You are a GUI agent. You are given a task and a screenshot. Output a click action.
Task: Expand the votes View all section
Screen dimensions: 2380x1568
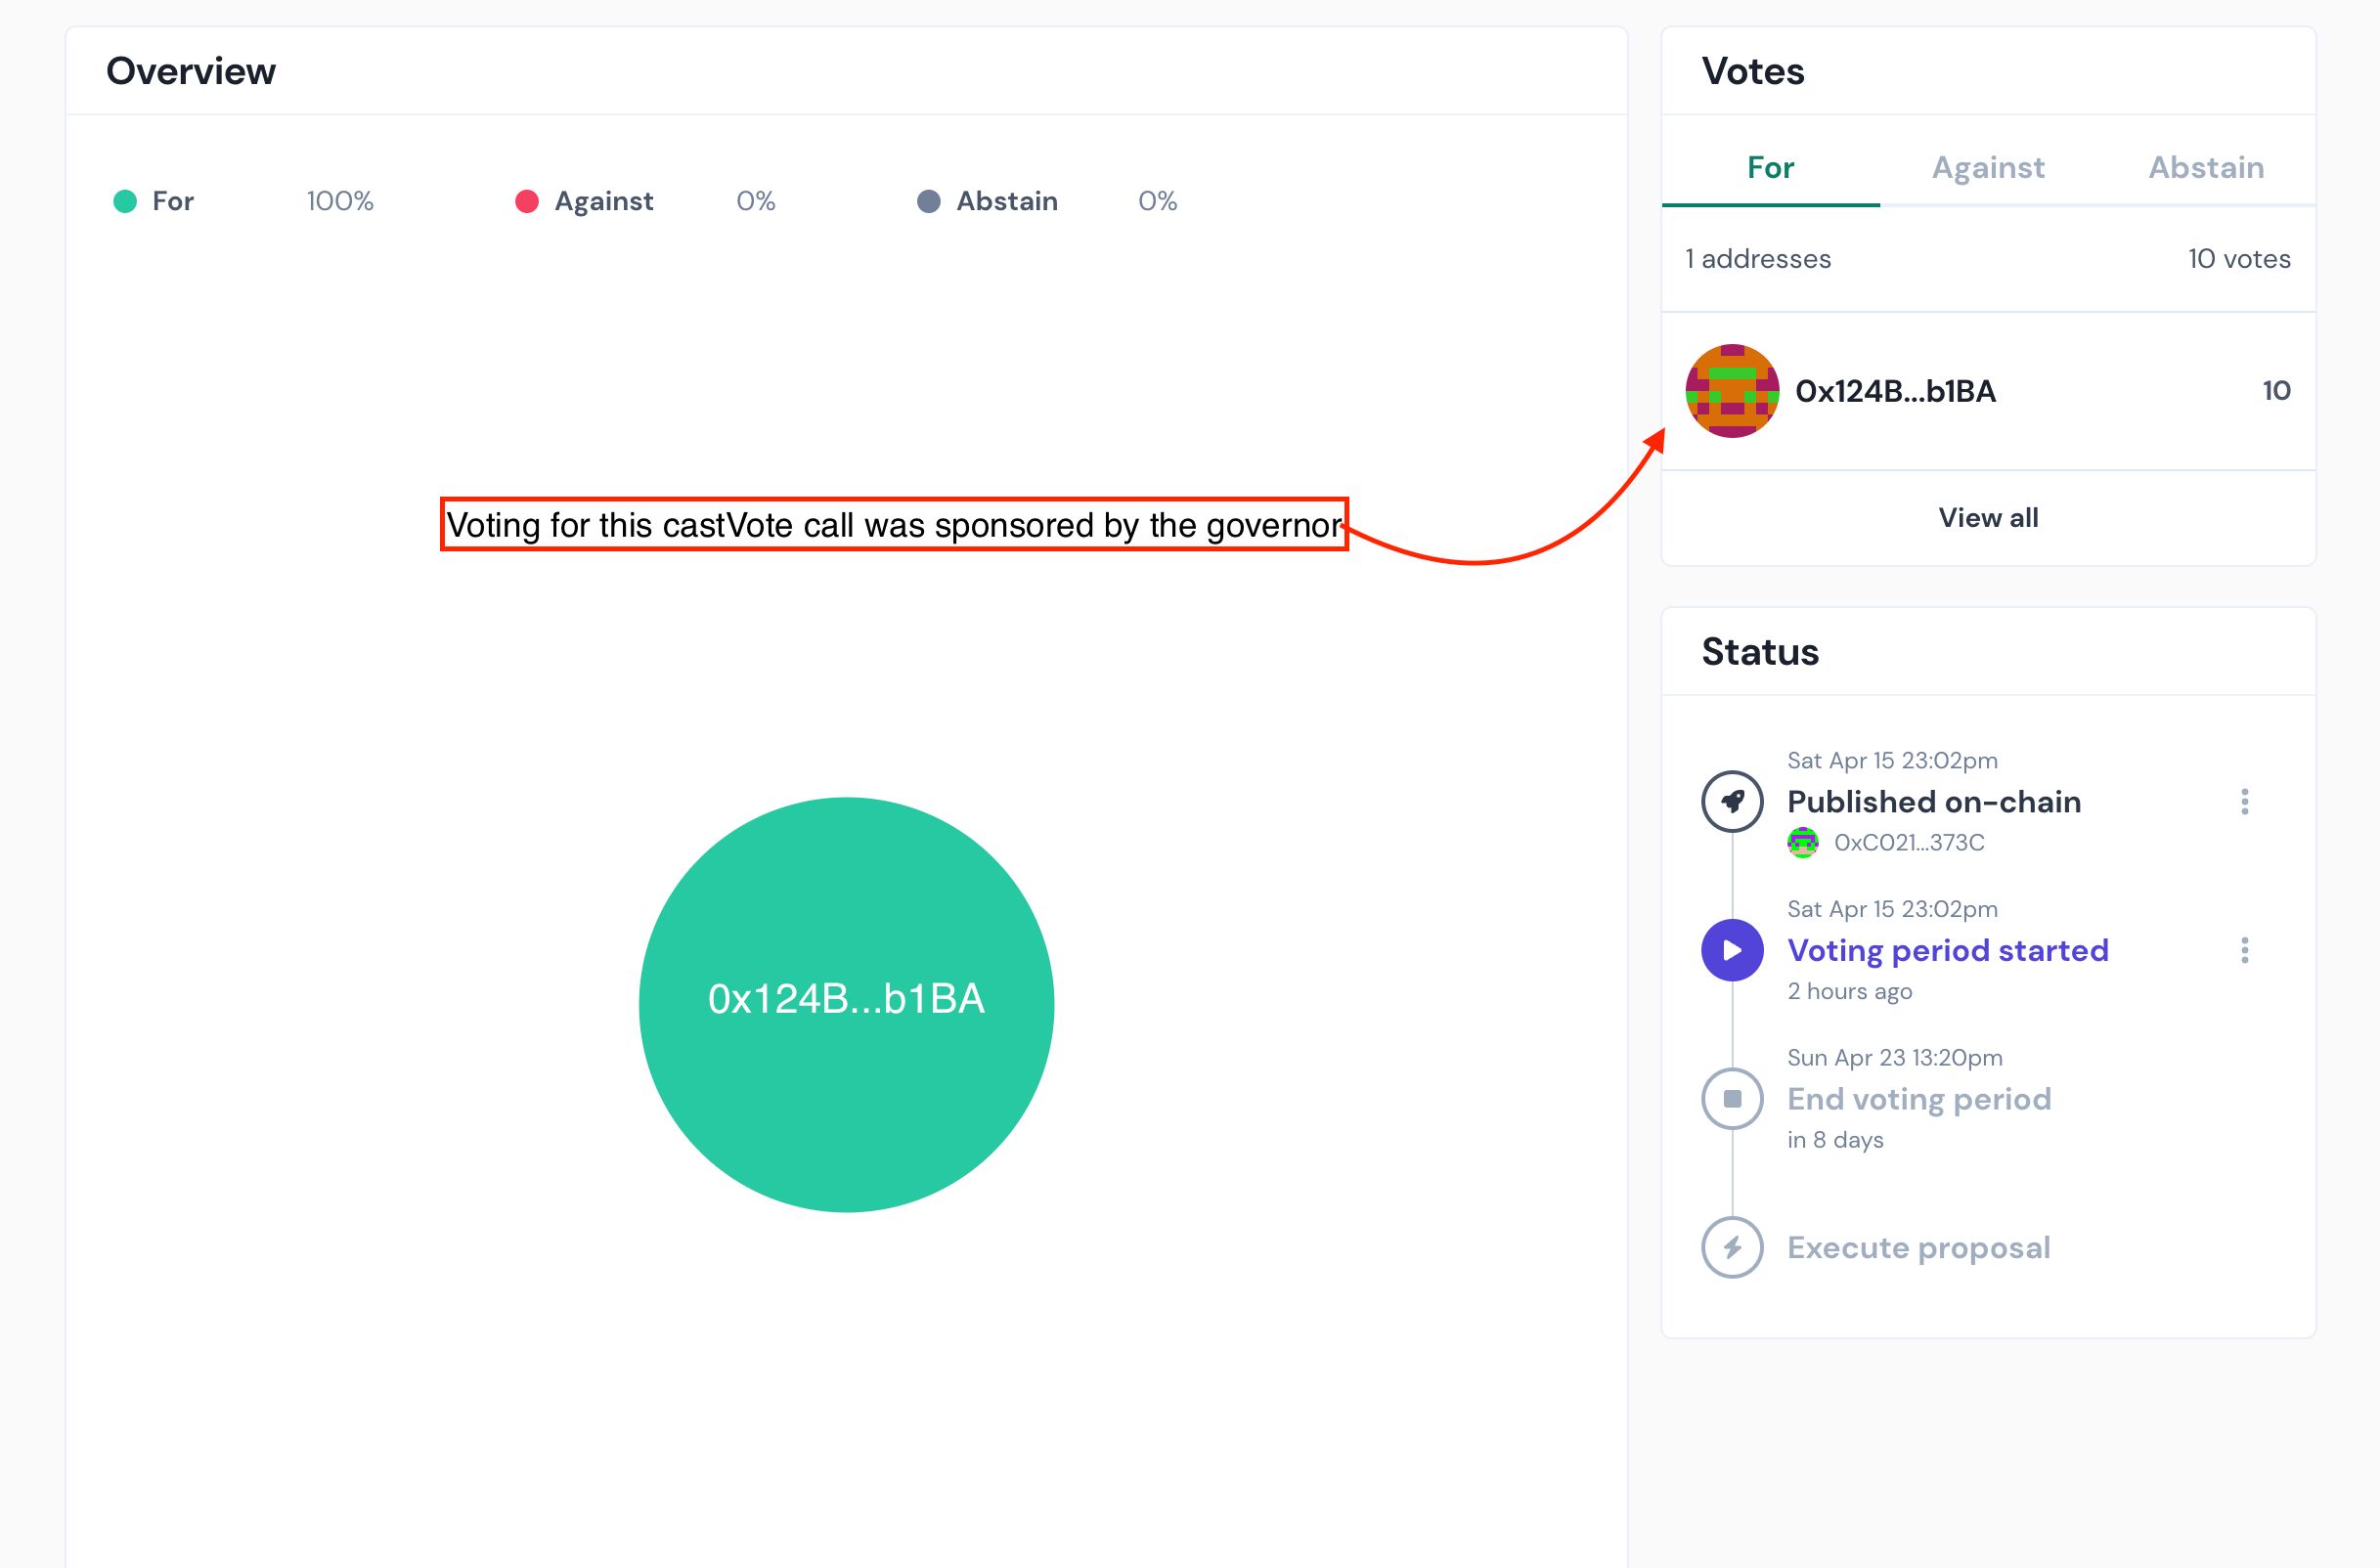pos(1988,516)
